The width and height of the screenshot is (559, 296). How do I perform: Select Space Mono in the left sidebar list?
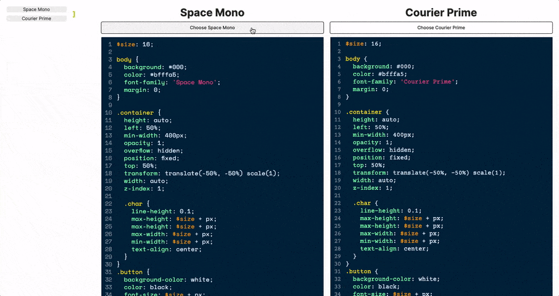pos(36,10)
